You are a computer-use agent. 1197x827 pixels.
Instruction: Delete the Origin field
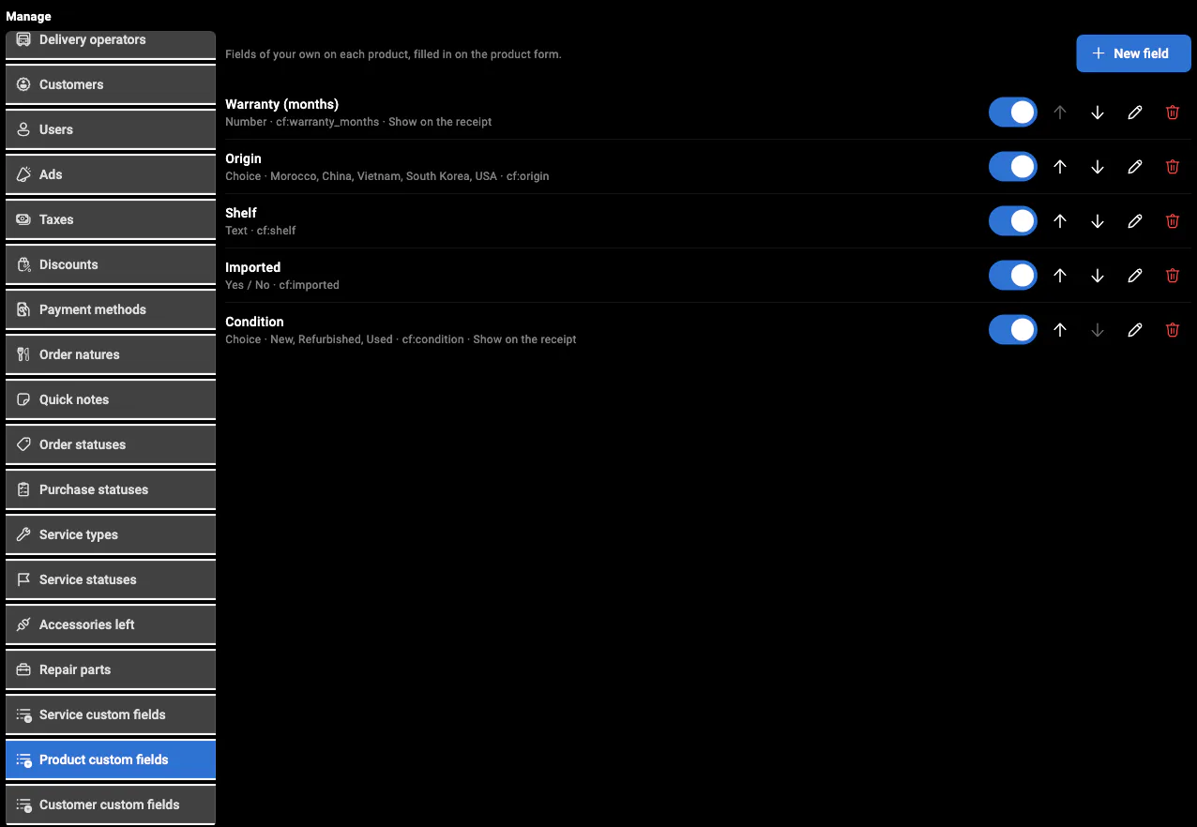(x=1173, y=167)
